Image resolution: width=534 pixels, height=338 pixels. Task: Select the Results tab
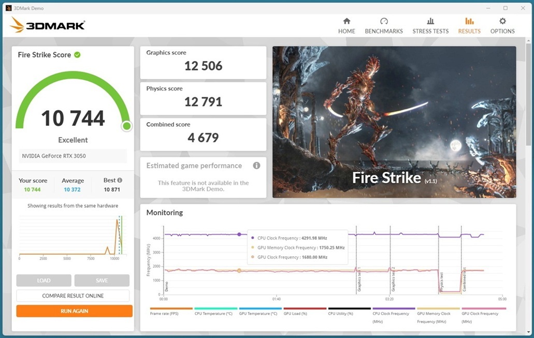469,25
